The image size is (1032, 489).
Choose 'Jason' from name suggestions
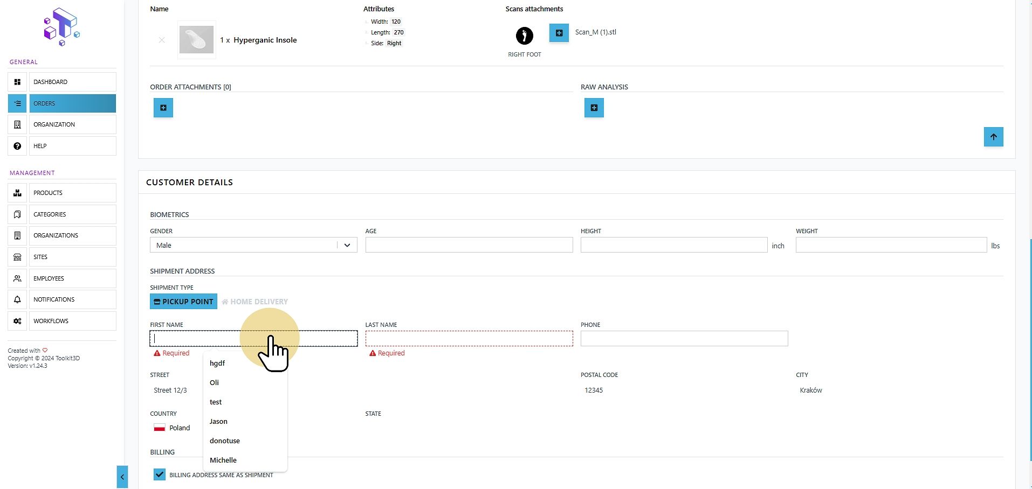(x=245, y=421)
